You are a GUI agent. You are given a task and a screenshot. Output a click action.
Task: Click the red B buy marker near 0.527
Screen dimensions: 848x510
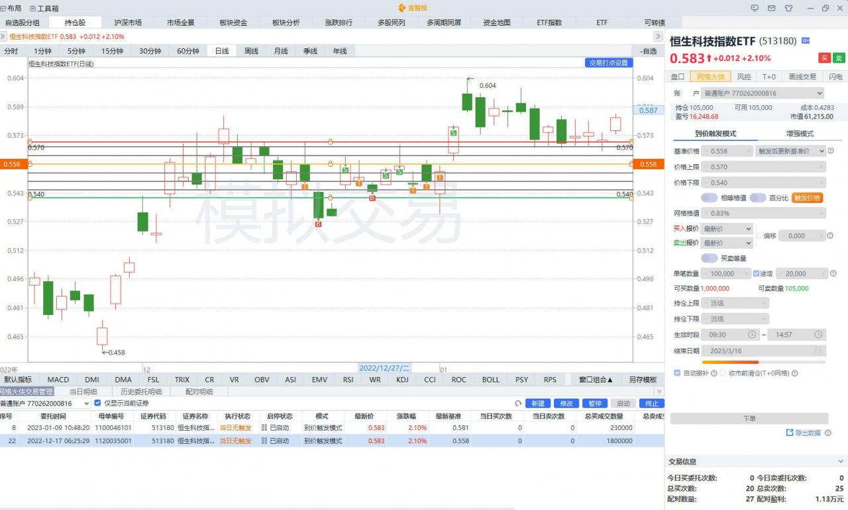click(318, 224)
